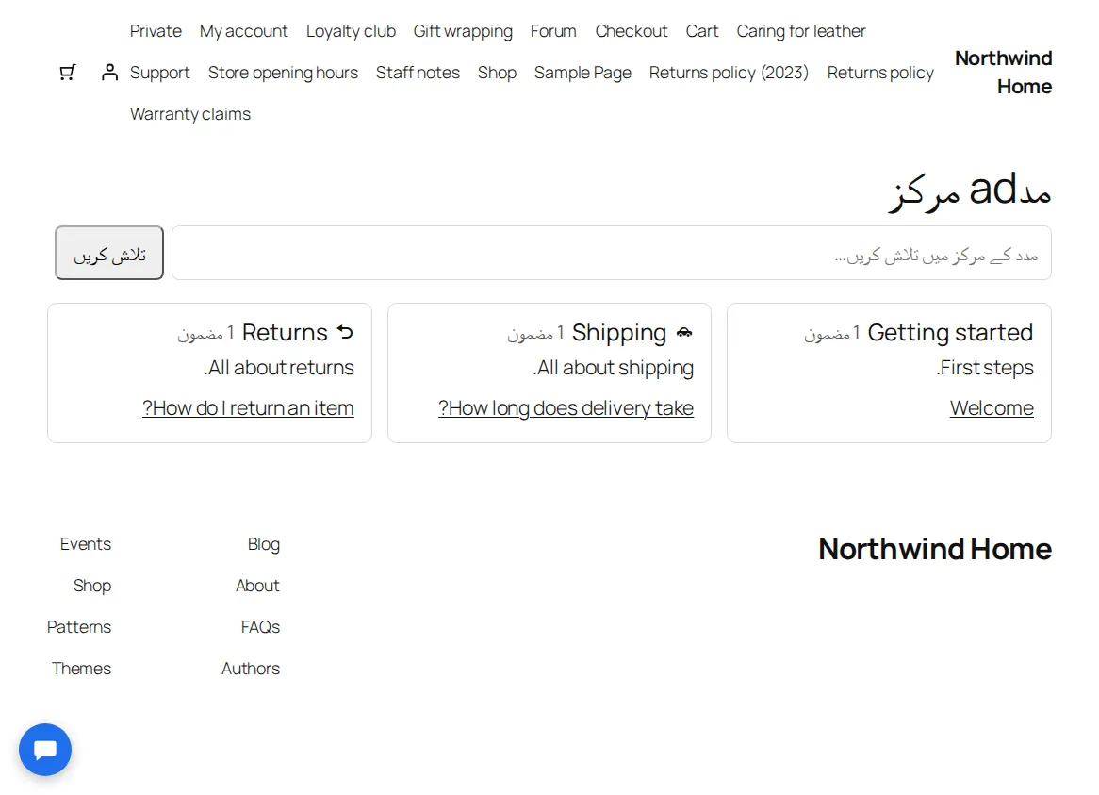The image size is (1099, 795).
Task: Open the footer Themes link
Action: pos(81,668)
